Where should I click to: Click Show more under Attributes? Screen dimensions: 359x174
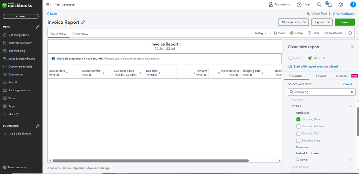(302, 147)
